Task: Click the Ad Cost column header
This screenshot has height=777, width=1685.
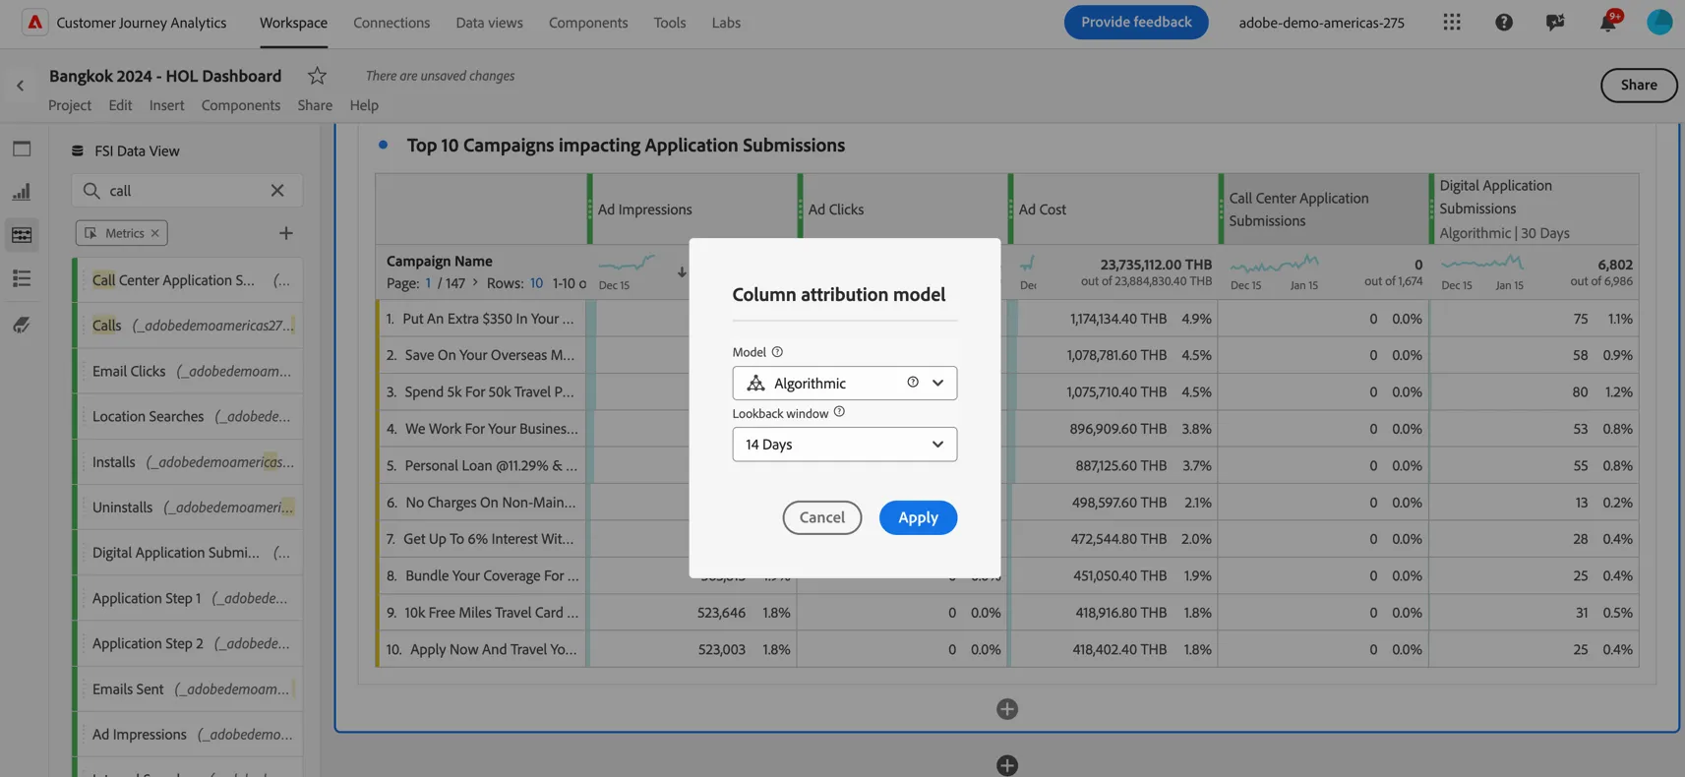Action: click(1113, 209)
